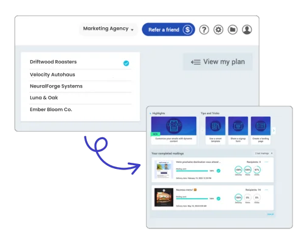Switch to Ember Bloom Co. account
This screenshot has width=304, height=243.
point(80,109)
